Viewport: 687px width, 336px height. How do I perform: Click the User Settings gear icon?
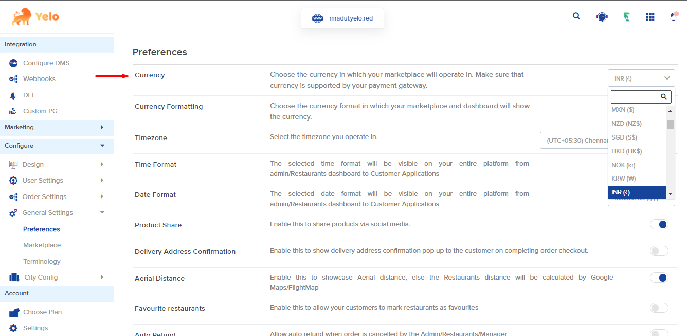pos(13,181)
